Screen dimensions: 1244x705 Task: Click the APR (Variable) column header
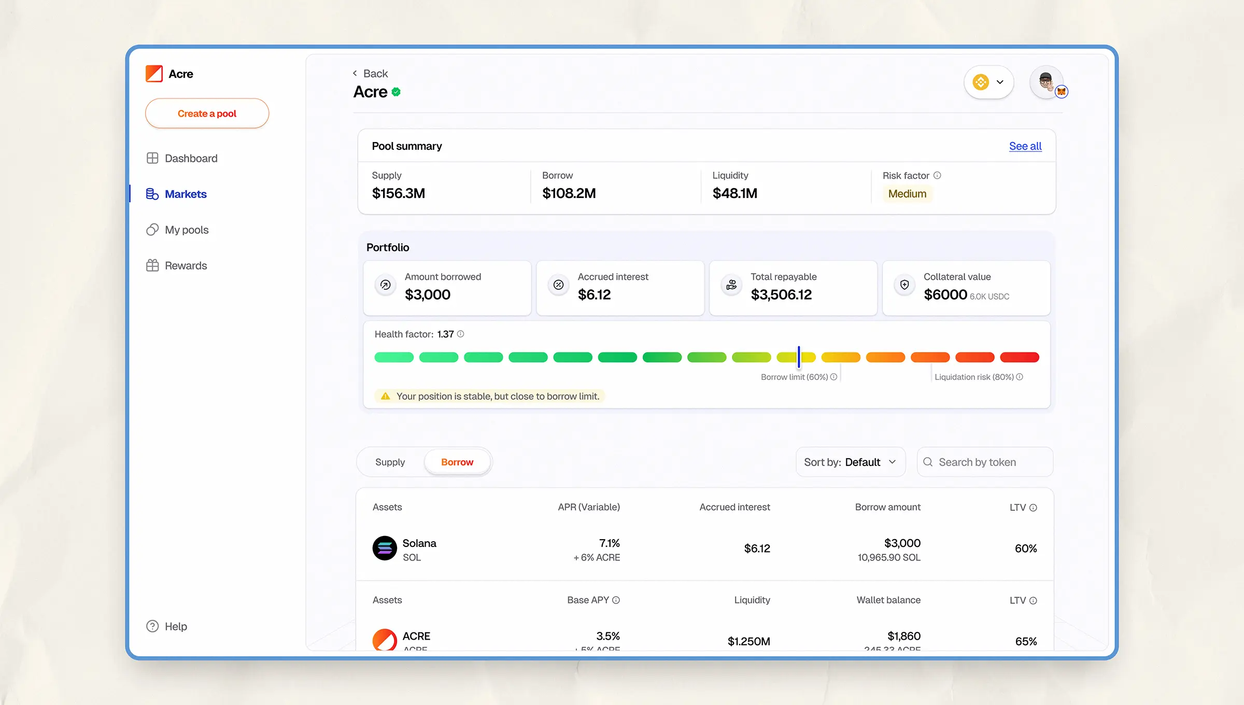589,507
